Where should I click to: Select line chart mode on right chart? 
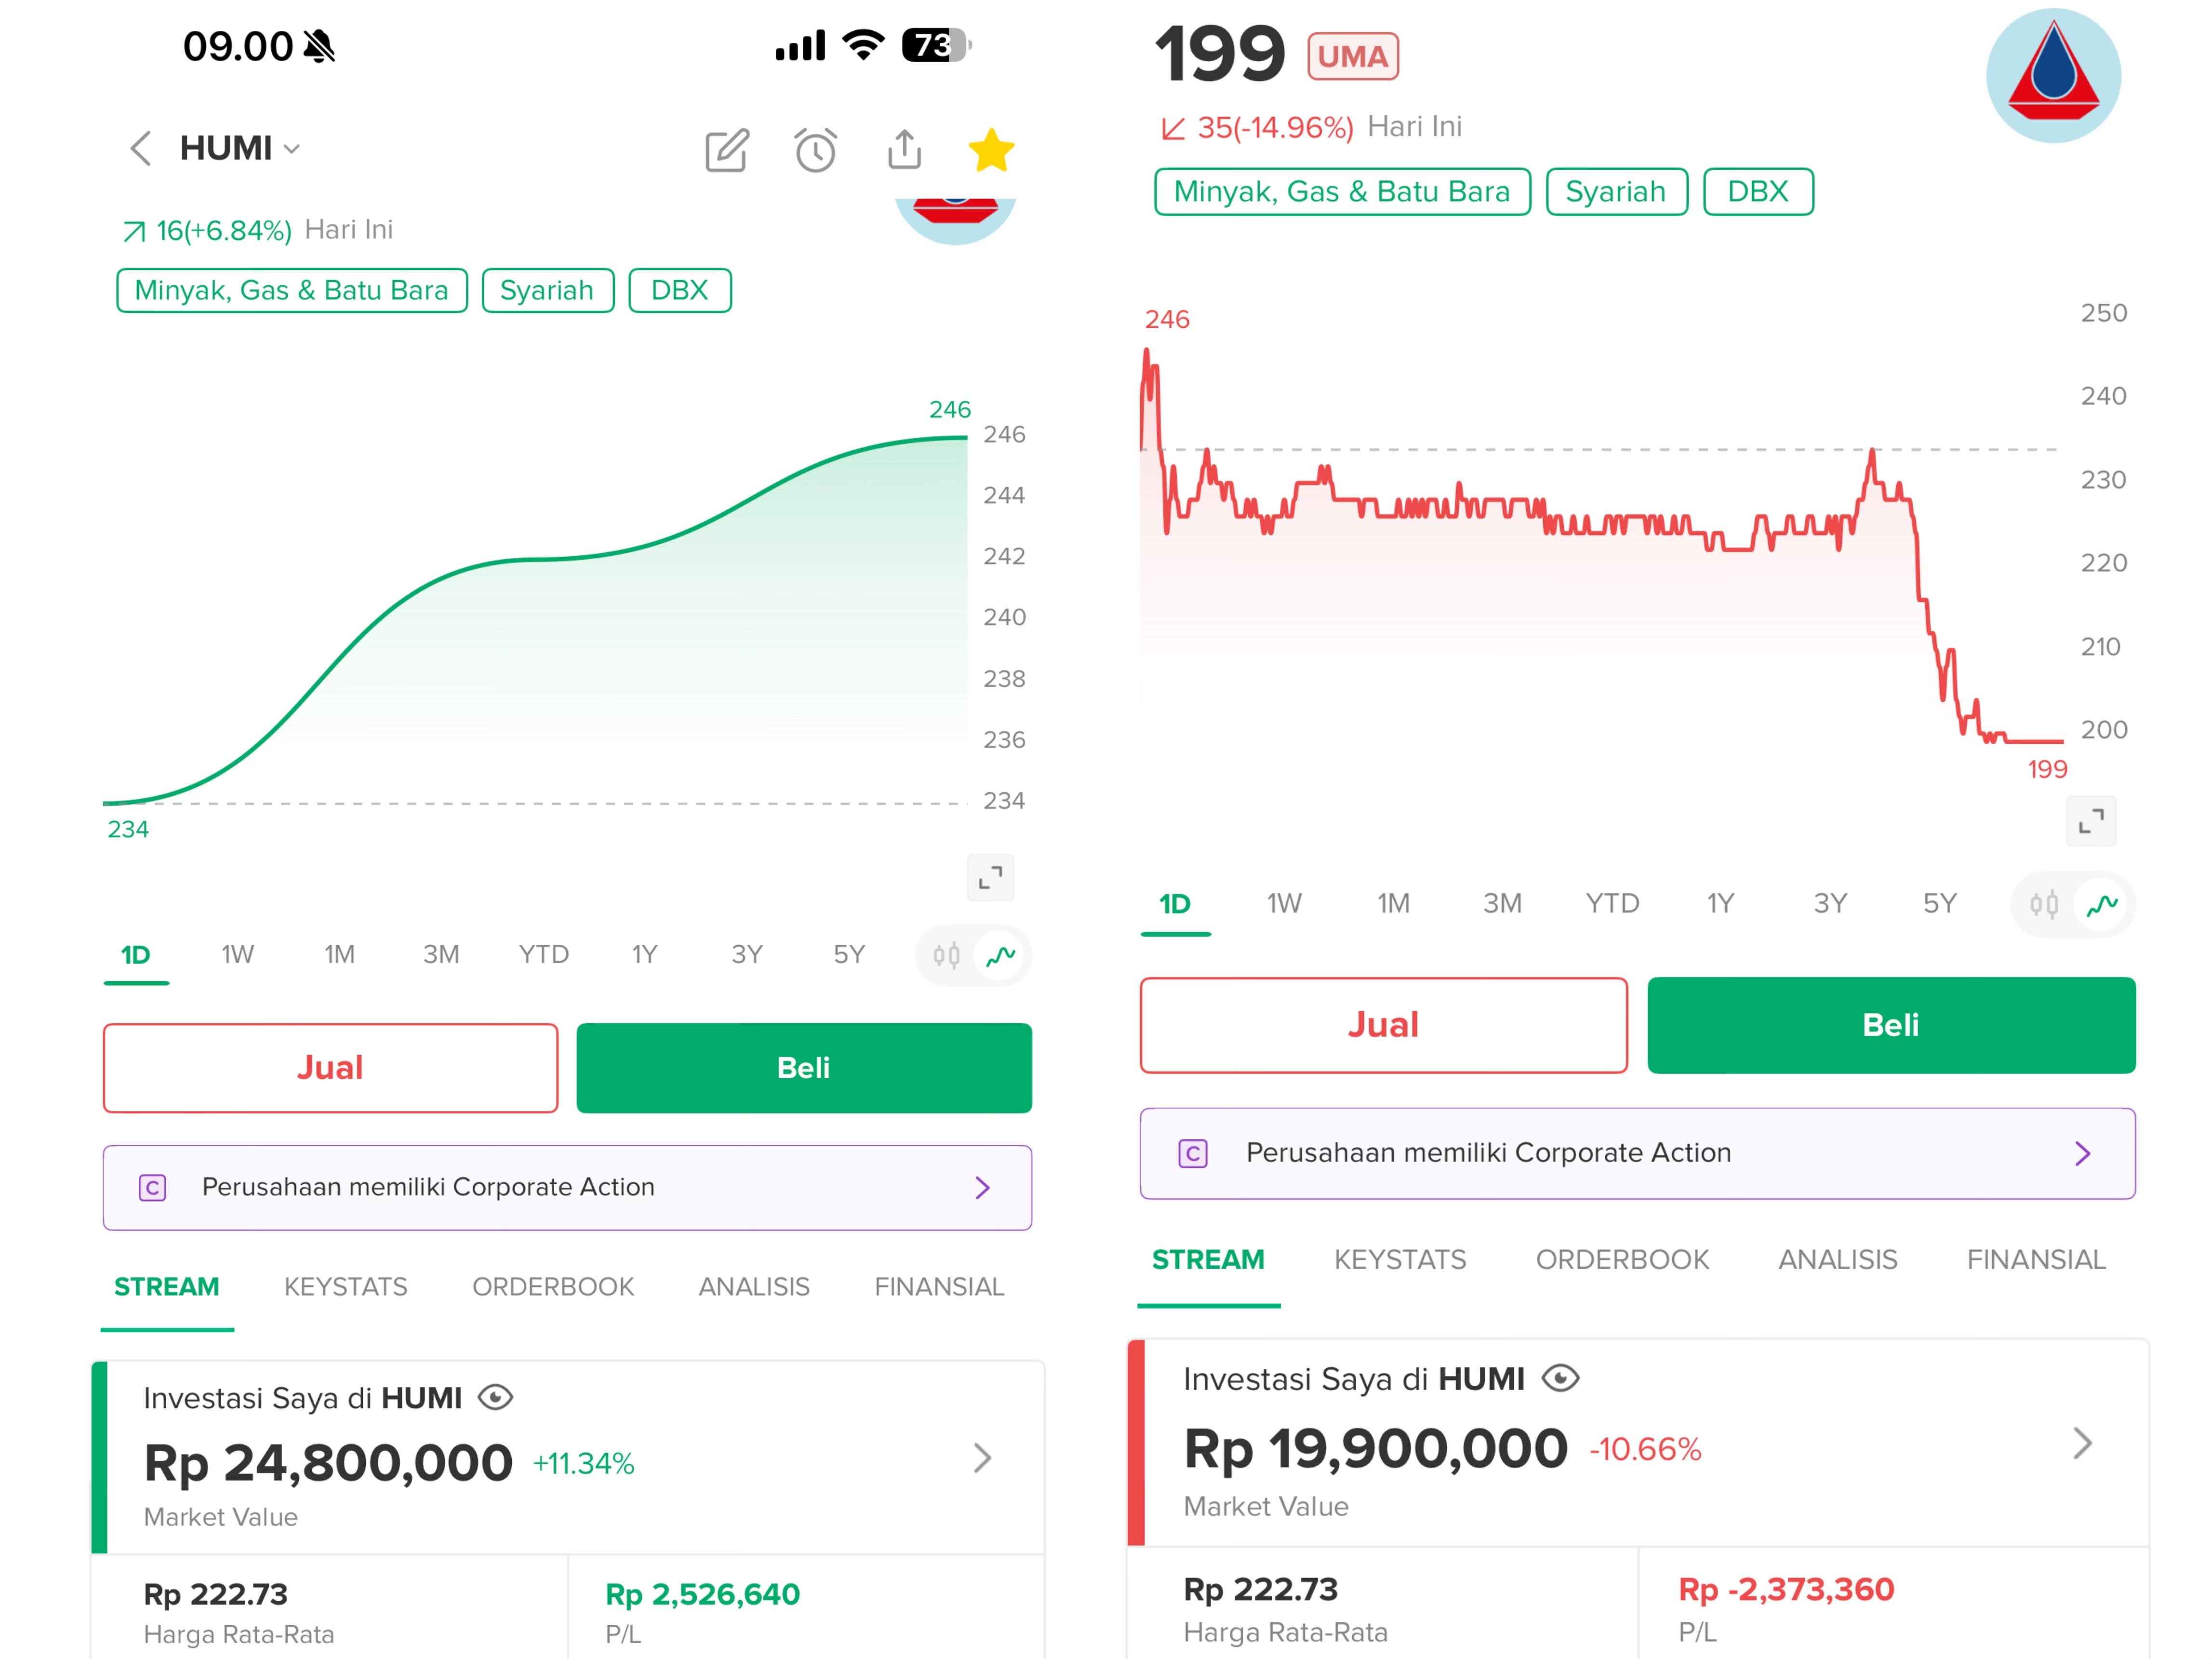point(2102,905)
